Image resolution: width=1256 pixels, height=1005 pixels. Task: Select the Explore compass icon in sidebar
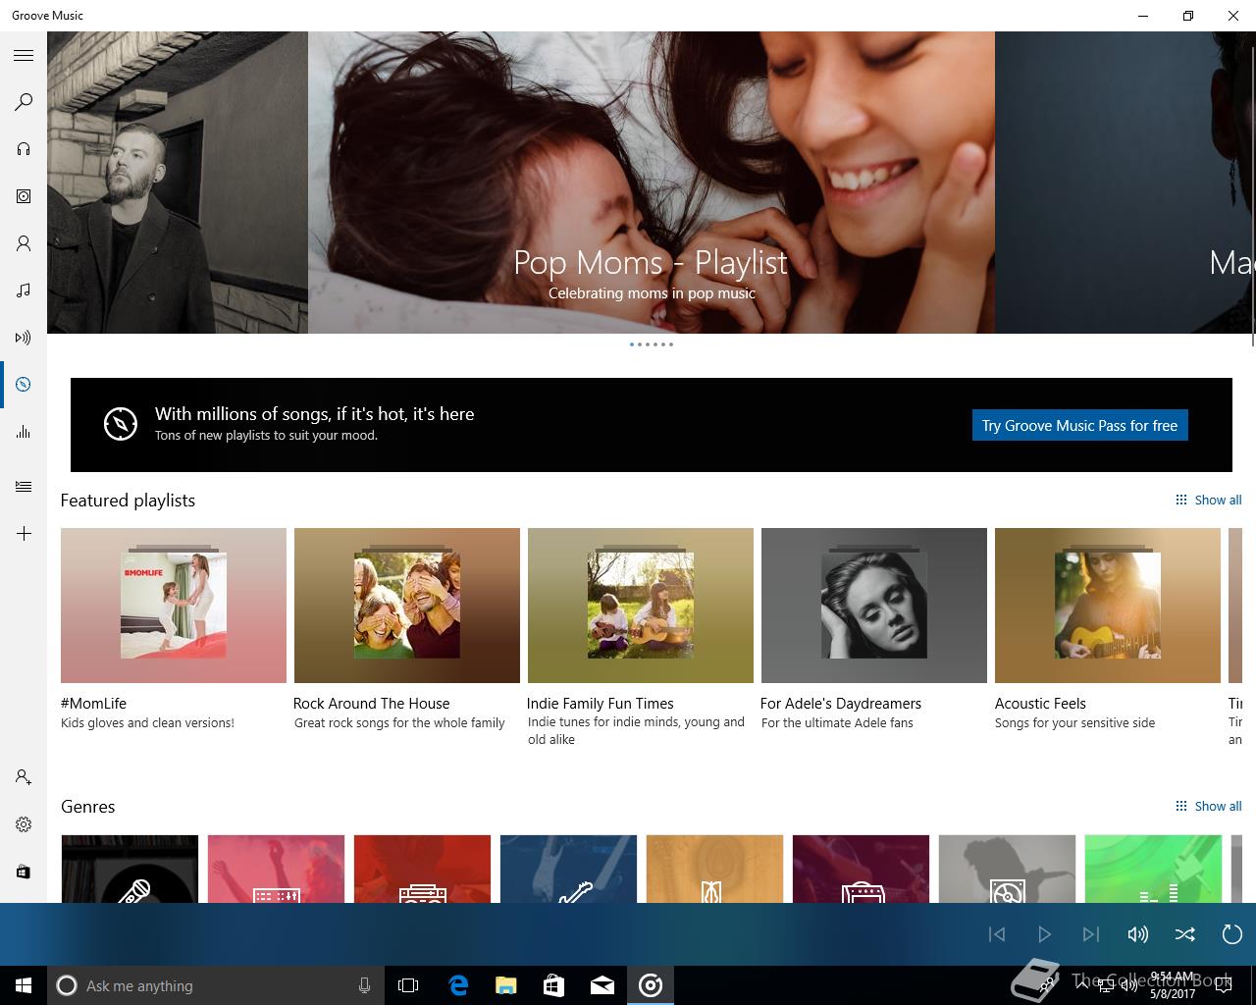[x=24, y=385]
